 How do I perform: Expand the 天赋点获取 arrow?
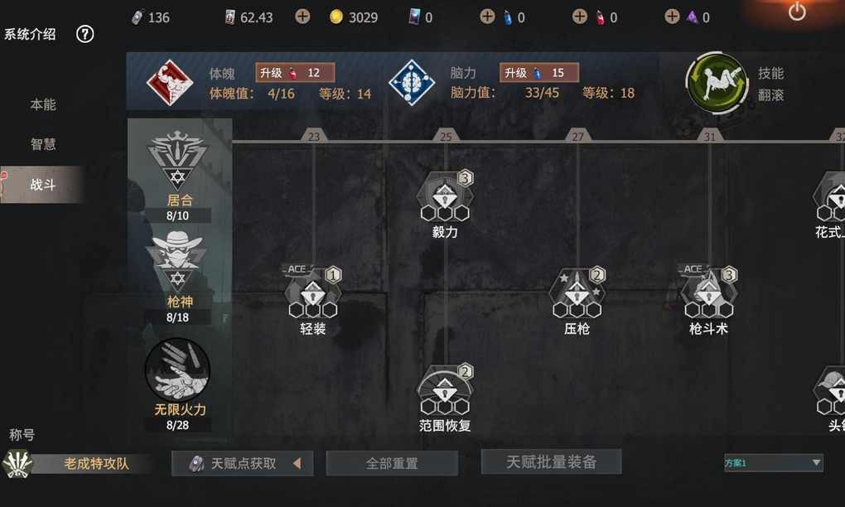click(x=297, y=463)
